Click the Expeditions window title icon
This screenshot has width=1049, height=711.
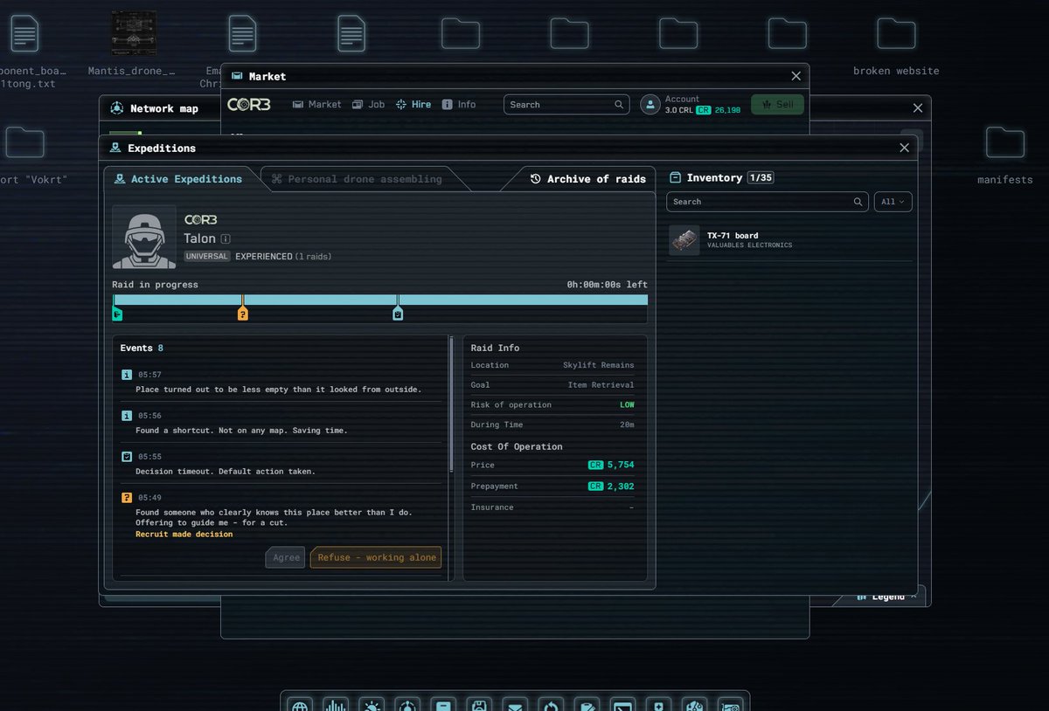[115, 148]
